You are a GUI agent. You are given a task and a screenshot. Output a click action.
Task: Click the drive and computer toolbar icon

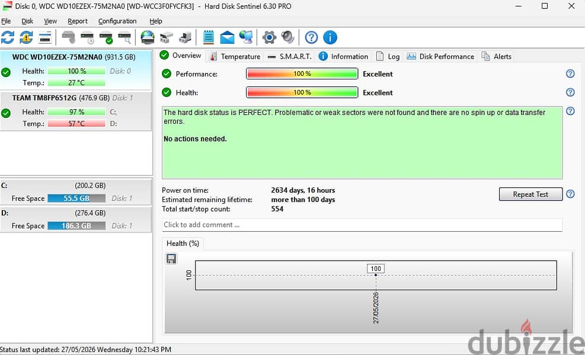[185, 37]
